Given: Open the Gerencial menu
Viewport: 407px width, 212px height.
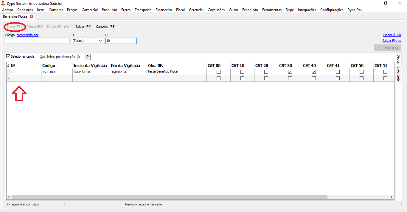Looking at the screenshot, I should click(196, 10).
